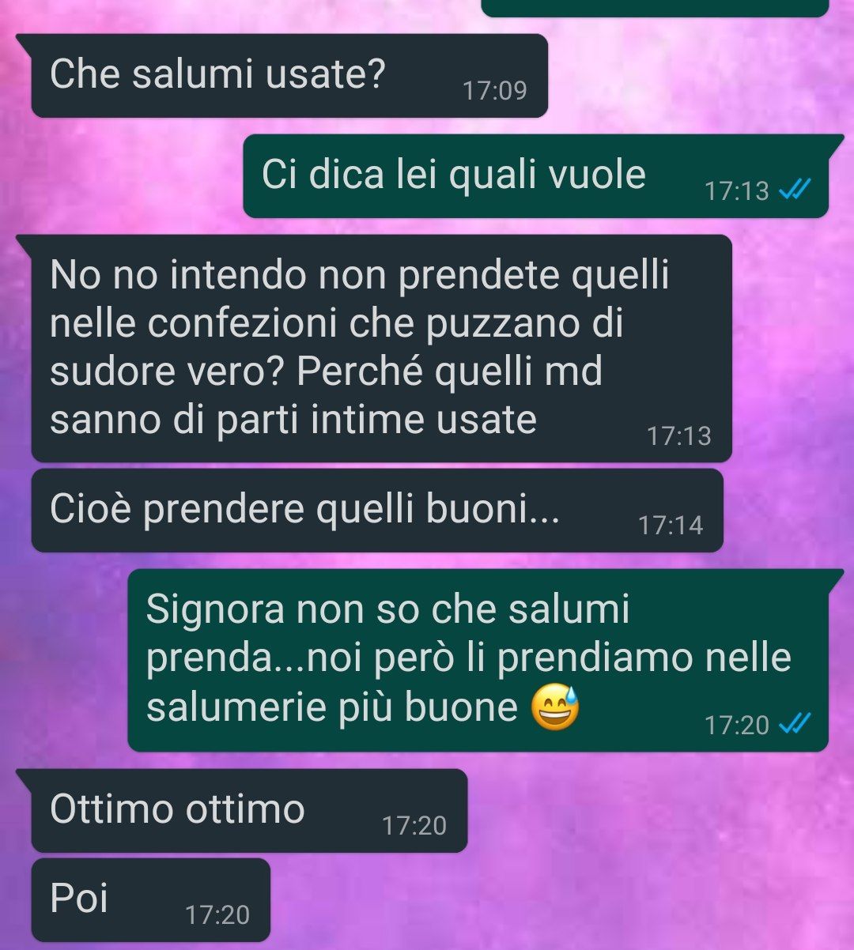Click the blue double check beside 17:20

(794, 725)
